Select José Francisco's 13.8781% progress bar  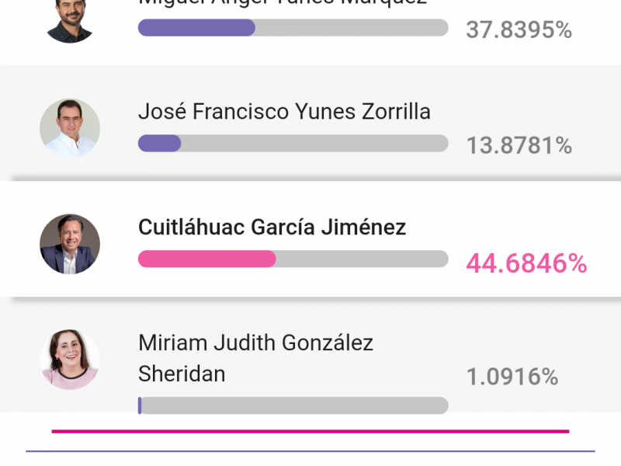tap(293, 143)
